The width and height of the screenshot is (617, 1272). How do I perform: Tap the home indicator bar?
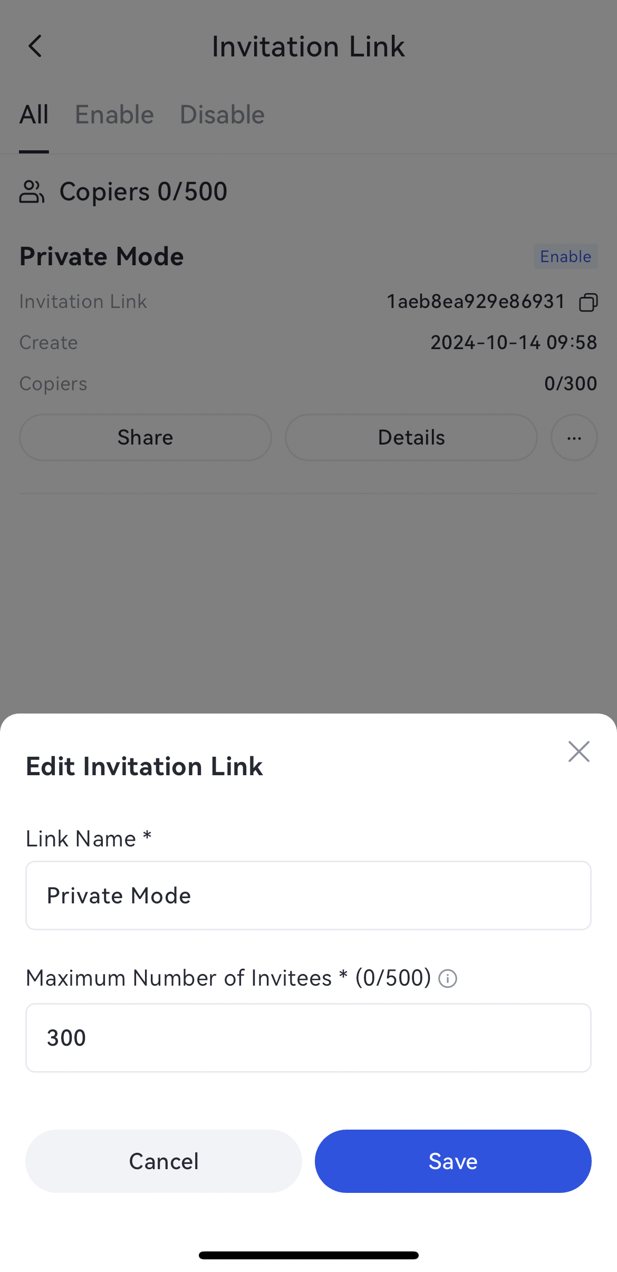coord(308,1255)
